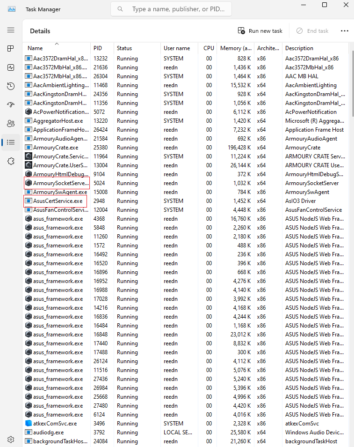Open the Performance page in sidebar

click(x=11, y=67)
